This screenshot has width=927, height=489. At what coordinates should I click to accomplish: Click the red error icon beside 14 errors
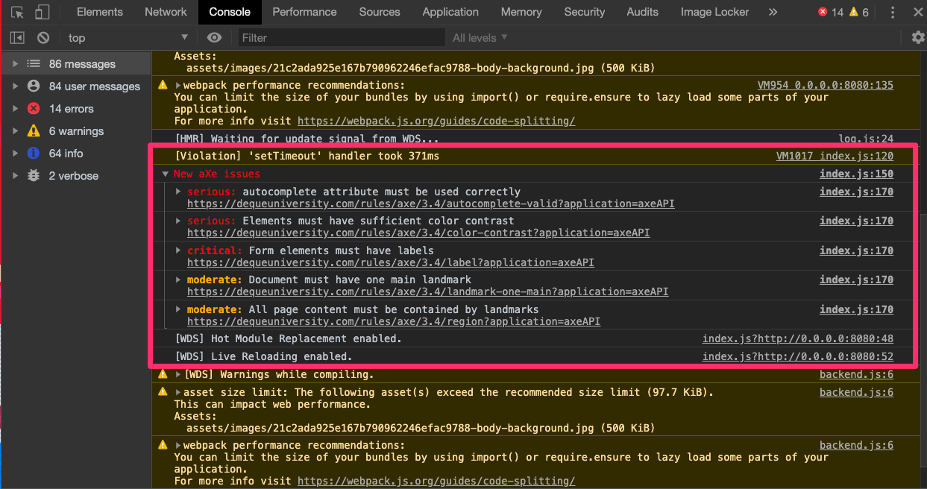click(x=34, y=109)
